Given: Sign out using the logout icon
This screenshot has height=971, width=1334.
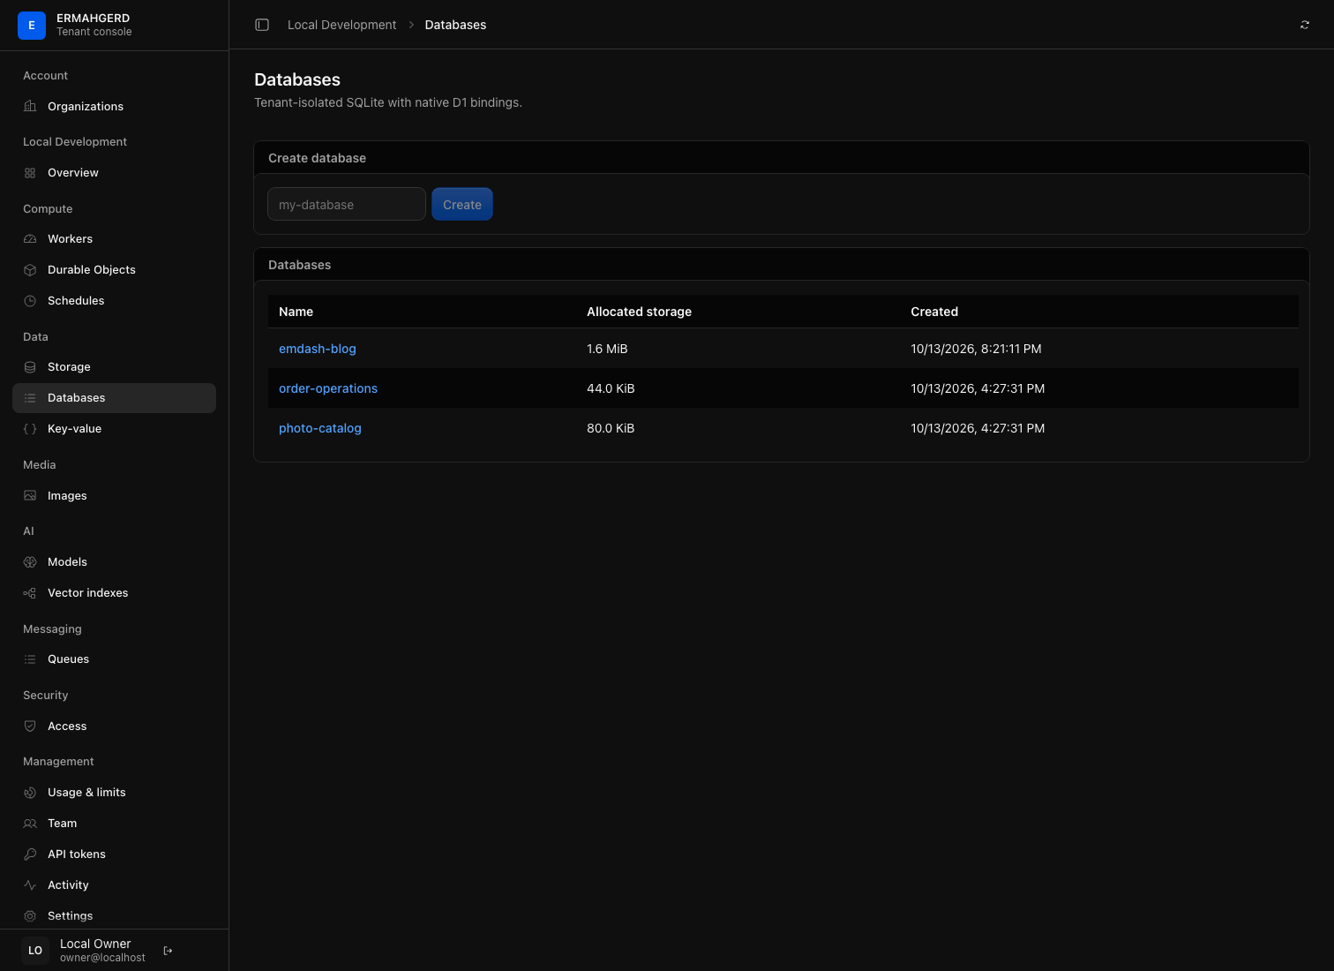Looking at the screenshot, I should [168, 951].
